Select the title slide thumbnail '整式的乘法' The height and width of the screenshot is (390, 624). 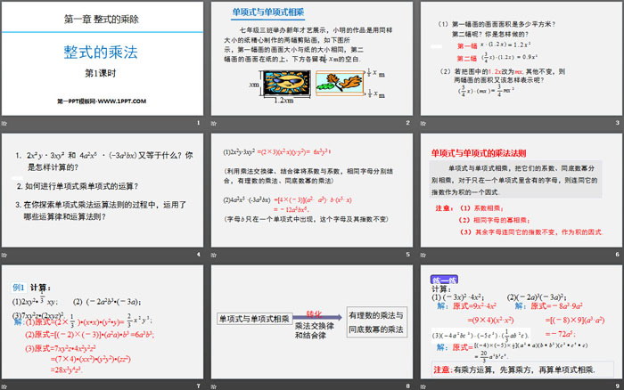[103, 58]
